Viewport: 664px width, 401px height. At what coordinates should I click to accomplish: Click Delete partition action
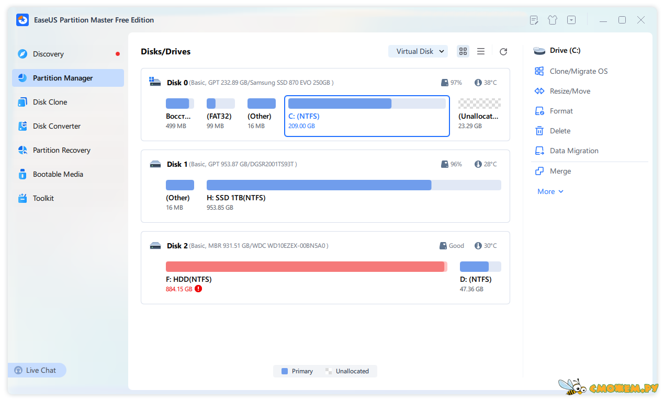[x=560, y=131]
